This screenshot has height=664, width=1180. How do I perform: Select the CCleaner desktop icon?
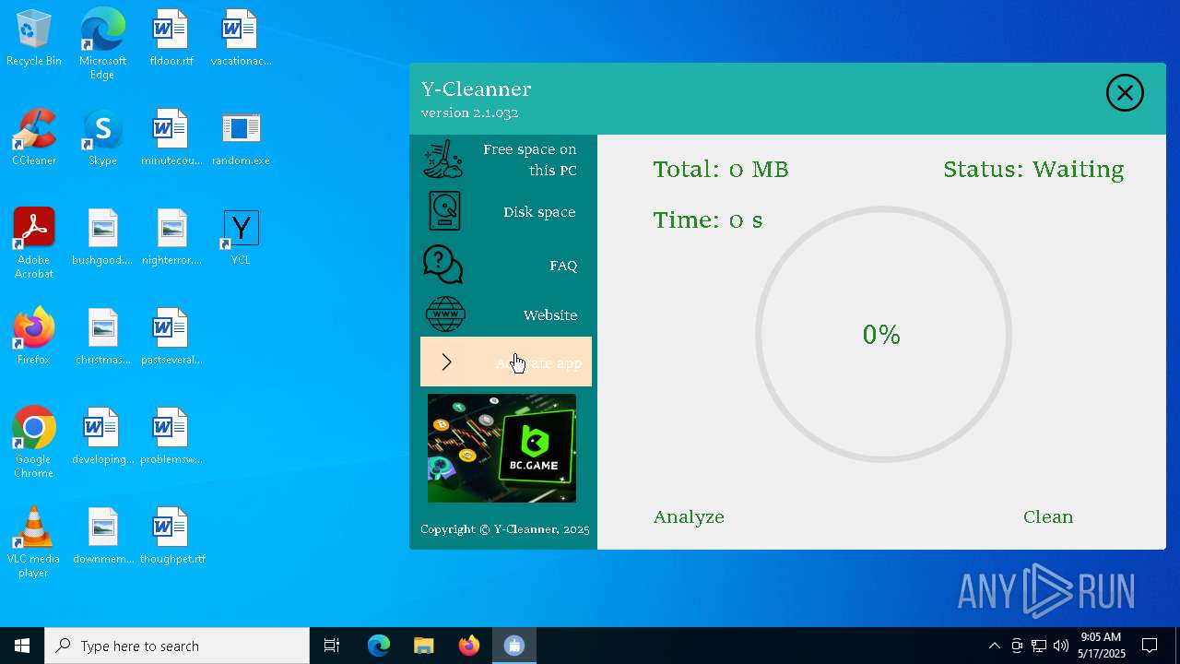(x=34, y=138)
